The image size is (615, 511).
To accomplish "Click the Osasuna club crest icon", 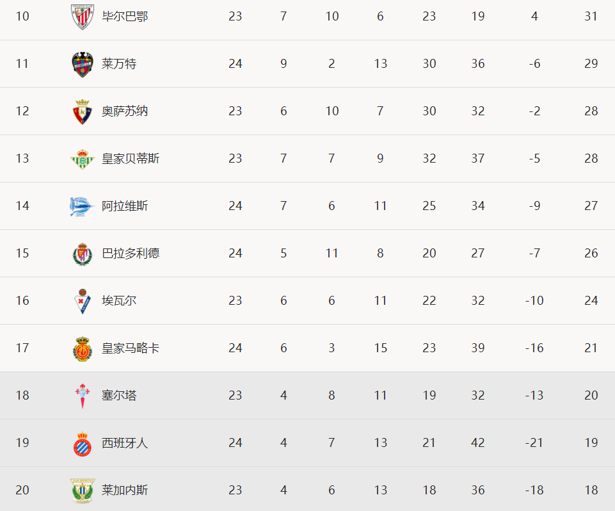I will [x=83, y=112].
